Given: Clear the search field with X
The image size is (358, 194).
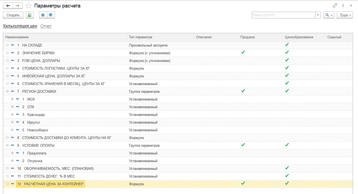Looking at the screenshot, I should click(x=318, y=15).
